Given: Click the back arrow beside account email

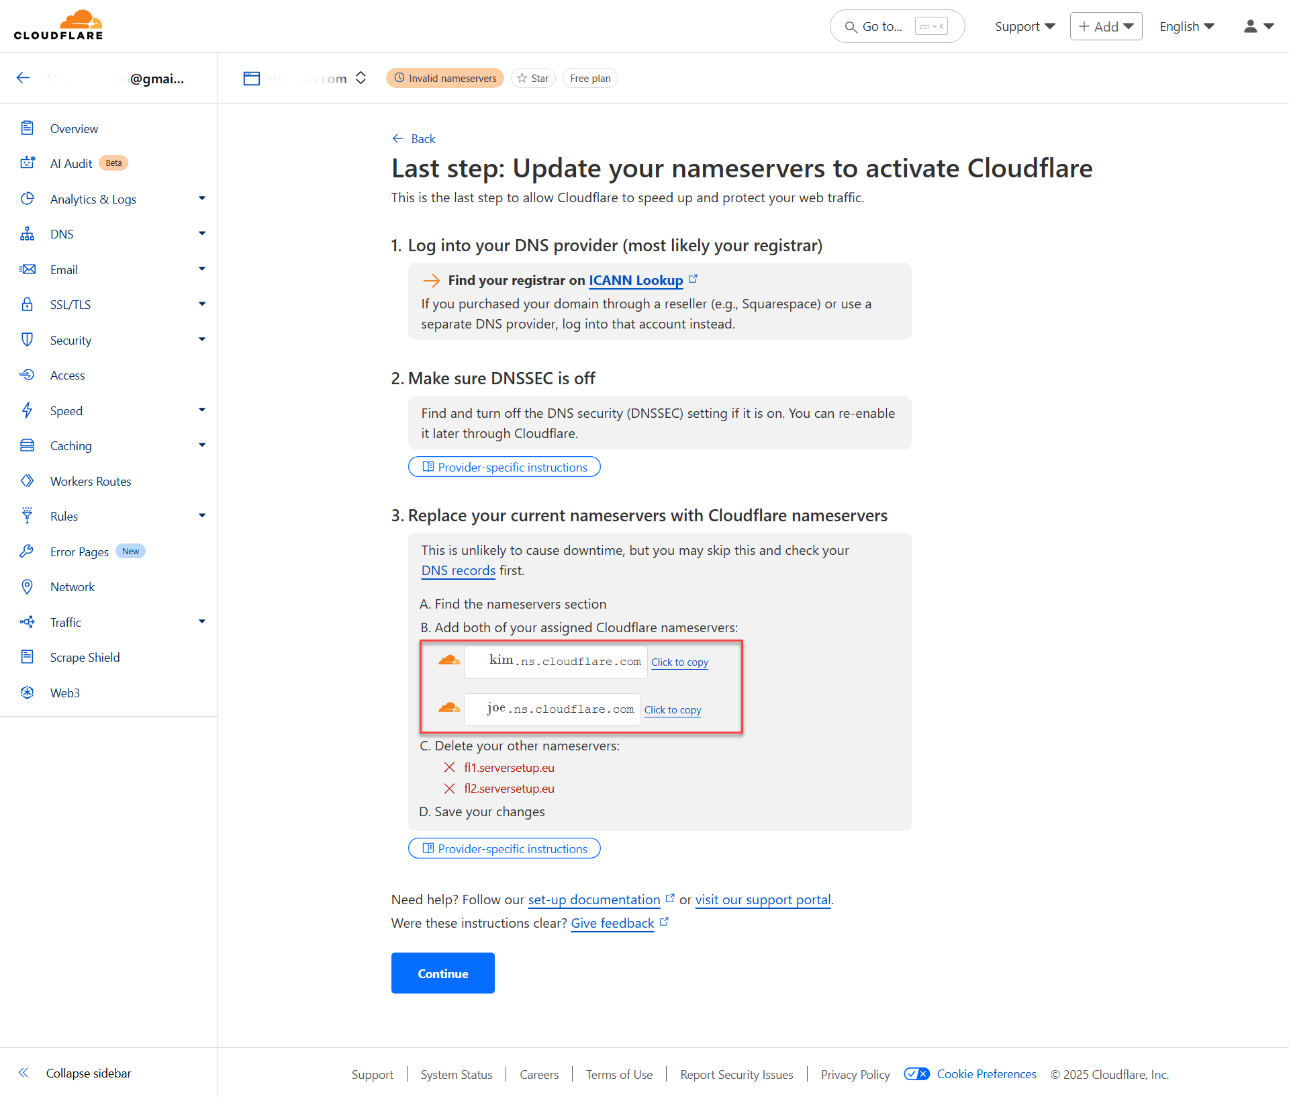Looking at the screenshot, I should point(23,78).
